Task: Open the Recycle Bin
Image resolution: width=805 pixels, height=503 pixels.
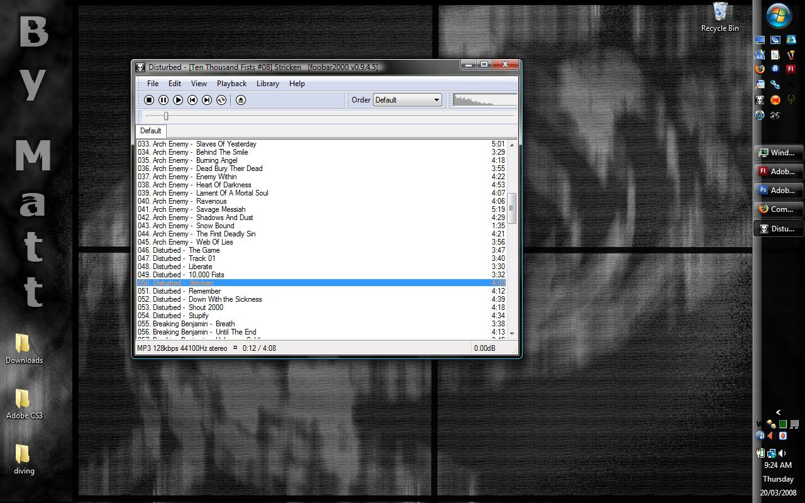Action: tap(720, 17)
